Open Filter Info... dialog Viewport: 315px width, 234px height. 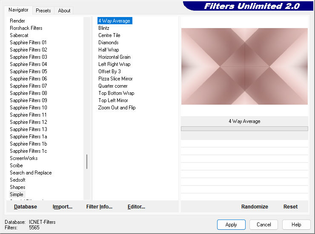click(x=99, y=207)
